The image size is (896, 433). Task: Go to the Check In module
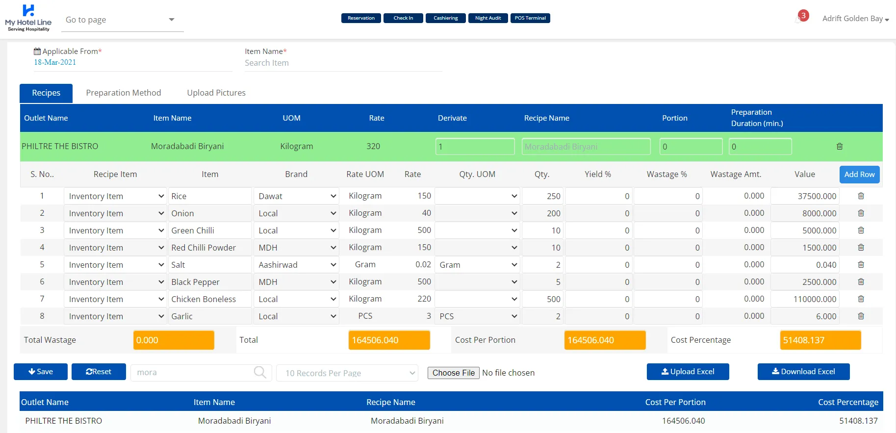403,18
